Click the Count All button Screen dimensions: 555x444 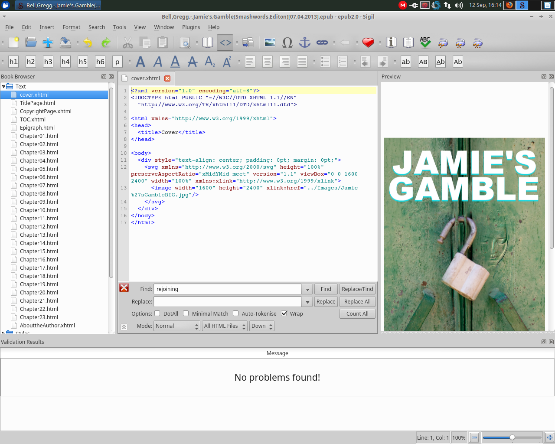(357, 314)
